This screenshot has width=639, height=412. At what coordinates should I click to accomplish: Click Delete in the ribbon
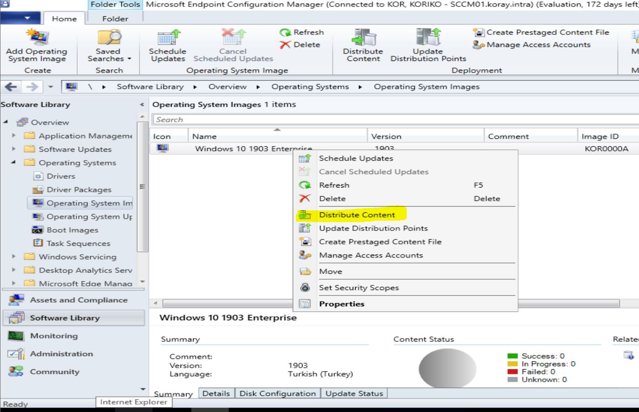[x=300, y=45]
